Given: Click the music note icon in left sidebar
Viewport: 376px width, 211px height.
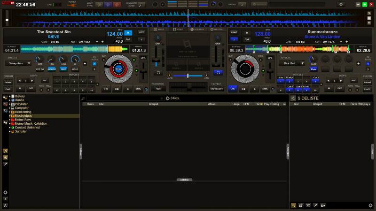Looking at the screenshot, I should click(5, 151).
